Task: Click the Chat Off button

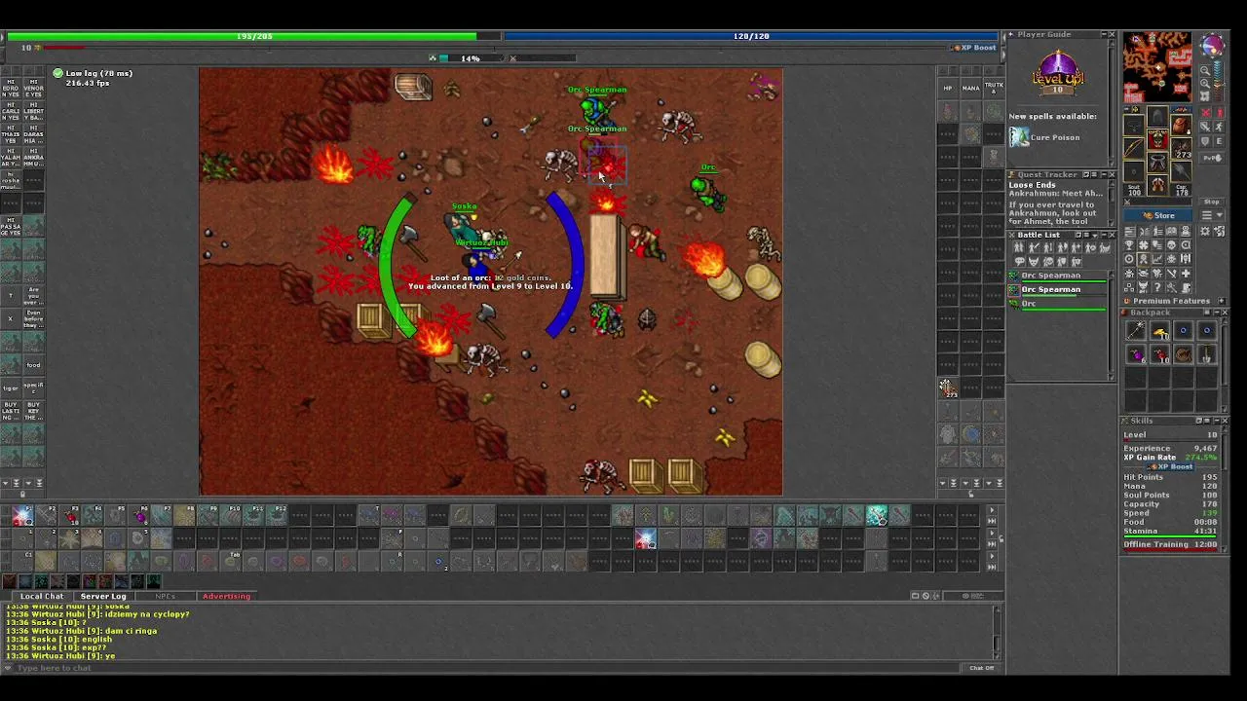Action: click(x=981, y=668)
